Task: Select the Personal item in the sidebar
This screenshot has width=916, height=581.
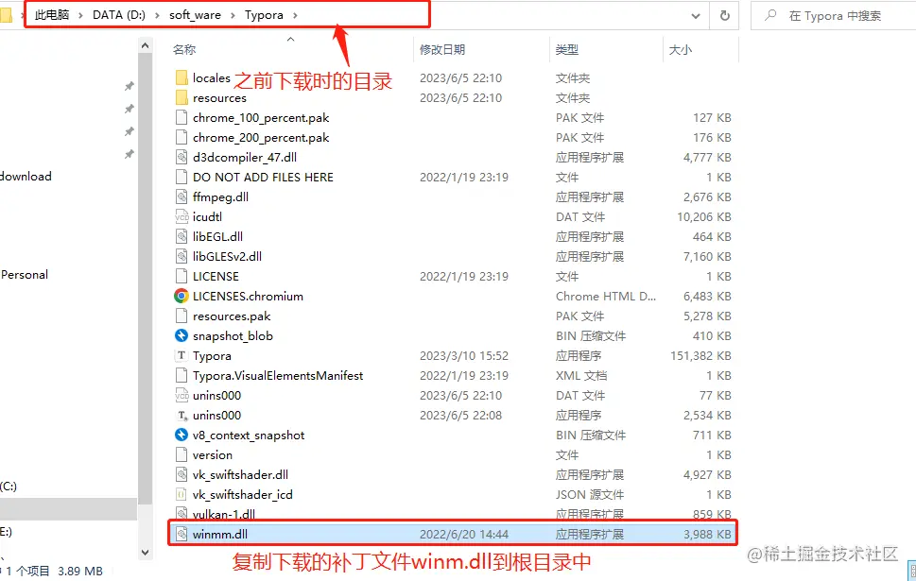Action: tap(24, 275)
